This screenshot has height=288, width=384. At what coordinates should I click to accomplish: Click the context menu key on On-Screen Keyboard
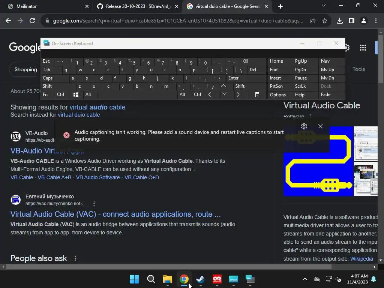click(x=257, y=95)
